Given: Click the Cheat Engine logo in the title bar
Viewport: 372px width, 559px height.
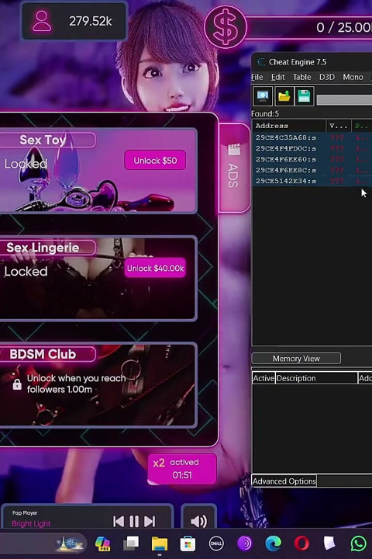Looking at the screenshot, I should pyautogui.click(x=261, y=61).
